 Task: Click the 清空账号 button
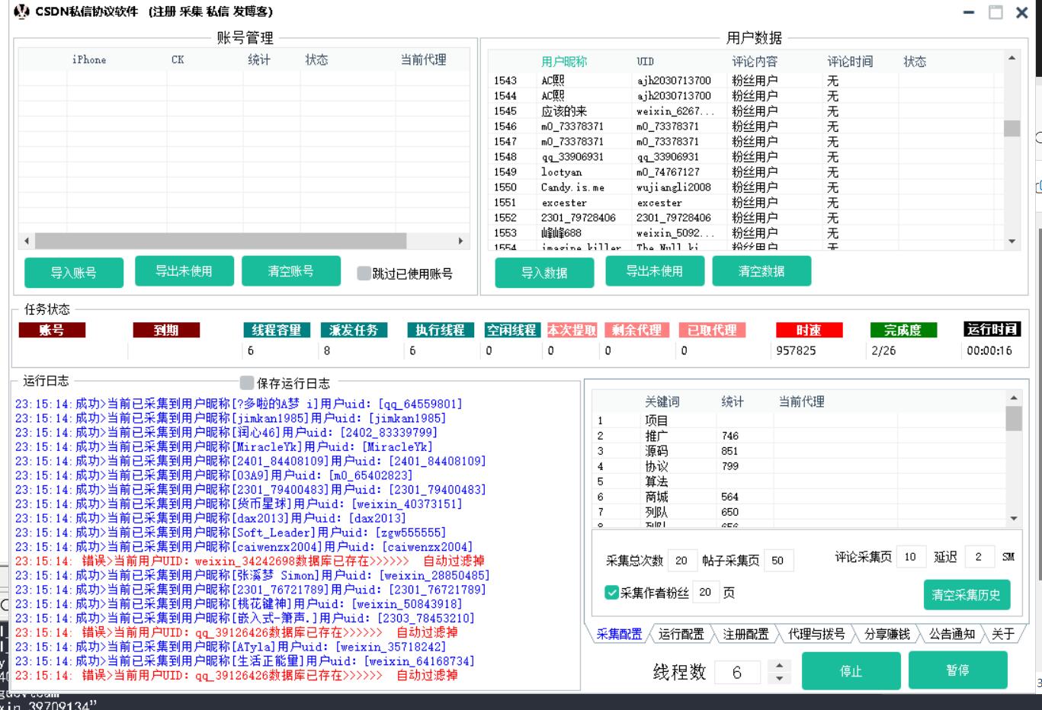pyautogui.click(x=290, y=271)
